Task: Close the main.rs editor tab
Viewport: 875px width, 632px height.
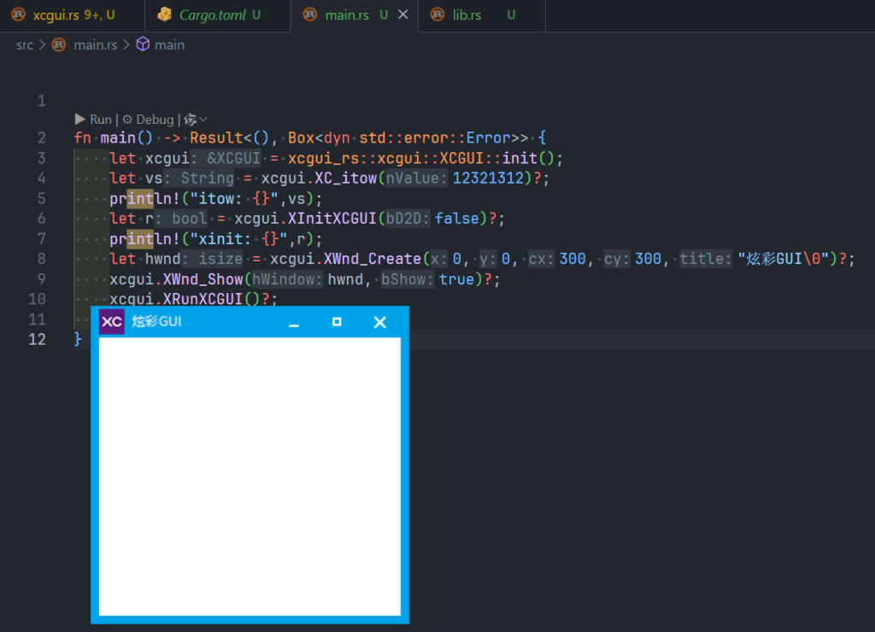Action: point(406,14)
